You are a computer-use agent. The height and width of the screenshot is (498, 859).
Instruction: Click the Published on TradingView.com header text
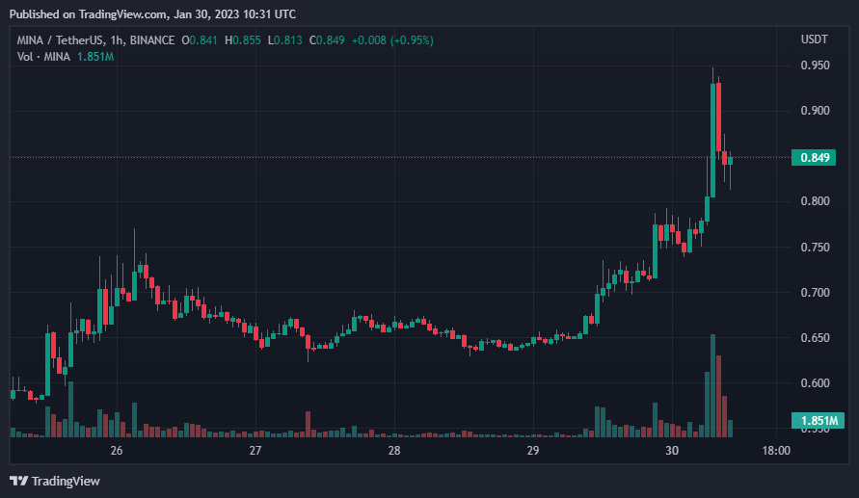(x=152, y=14)
